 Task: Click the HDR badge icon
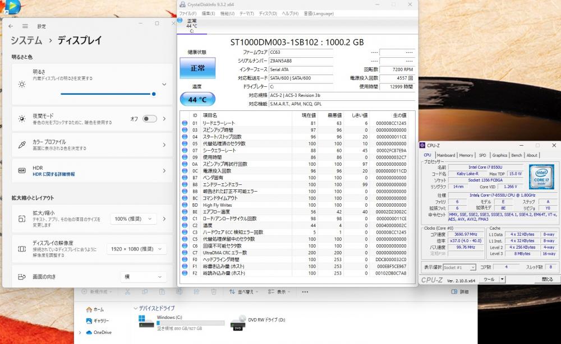click(22, 171)
